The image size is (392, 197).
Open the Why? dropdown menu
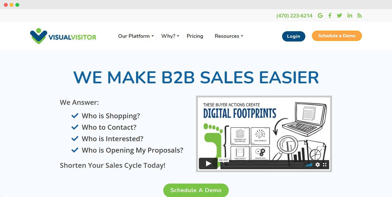pos(169,36)
